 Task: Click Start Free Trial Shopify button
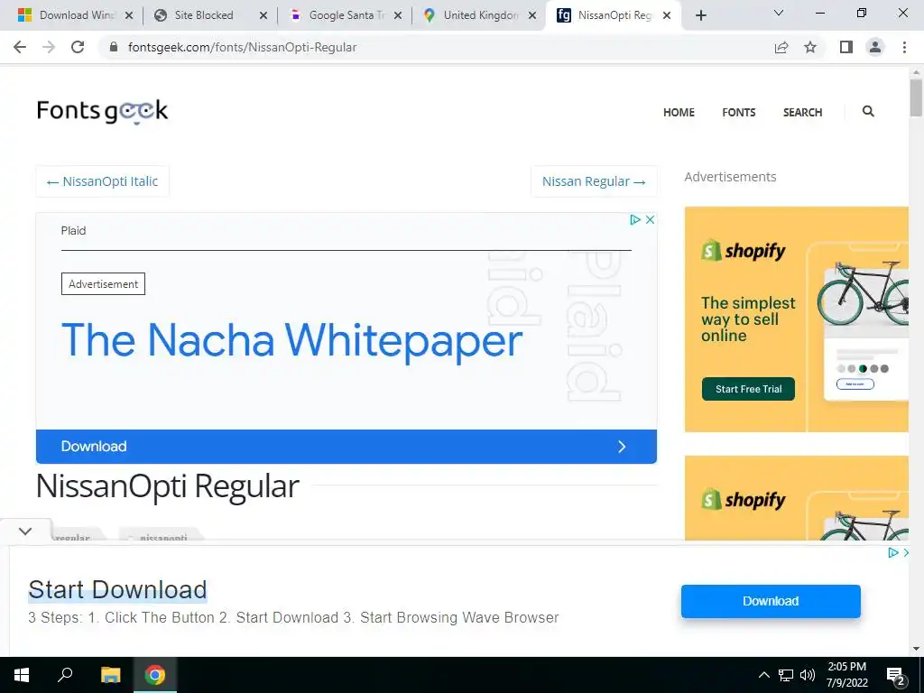[x=748, y=389]
